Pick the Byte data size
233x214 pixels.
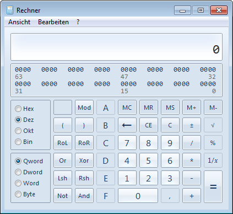pyautogui.click(x=25, y=194)
